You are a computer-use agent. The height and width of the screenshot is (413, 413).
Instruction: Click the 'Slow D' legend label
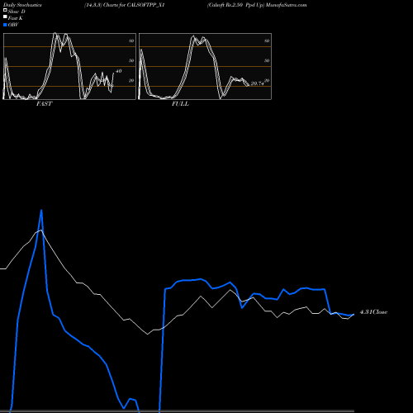[17, 12]
